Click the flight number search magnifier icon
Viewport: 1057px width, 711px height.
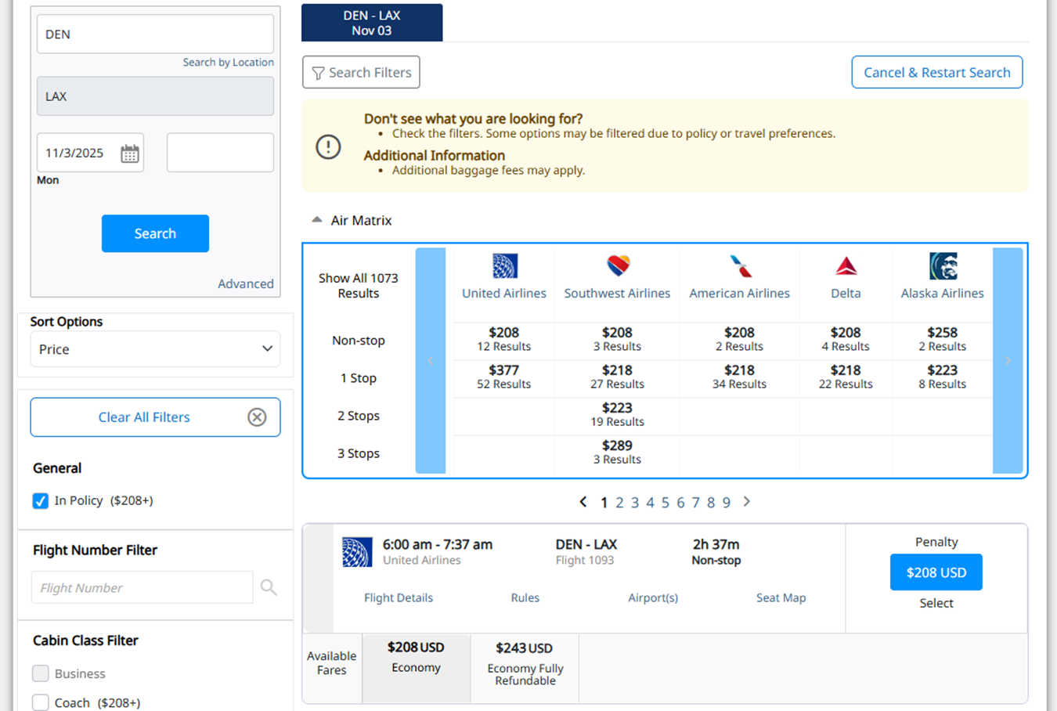(269, 587)
